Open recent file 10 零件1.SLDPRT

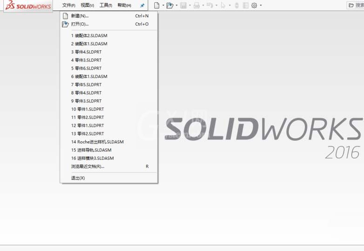[x=109, y=109]
